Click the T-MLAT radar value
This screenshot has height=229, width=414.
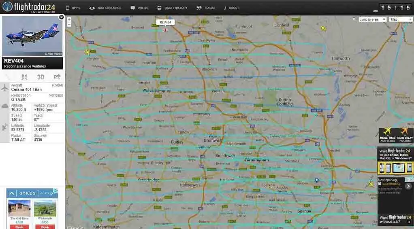pyautogui.click(x=18, y=140)
